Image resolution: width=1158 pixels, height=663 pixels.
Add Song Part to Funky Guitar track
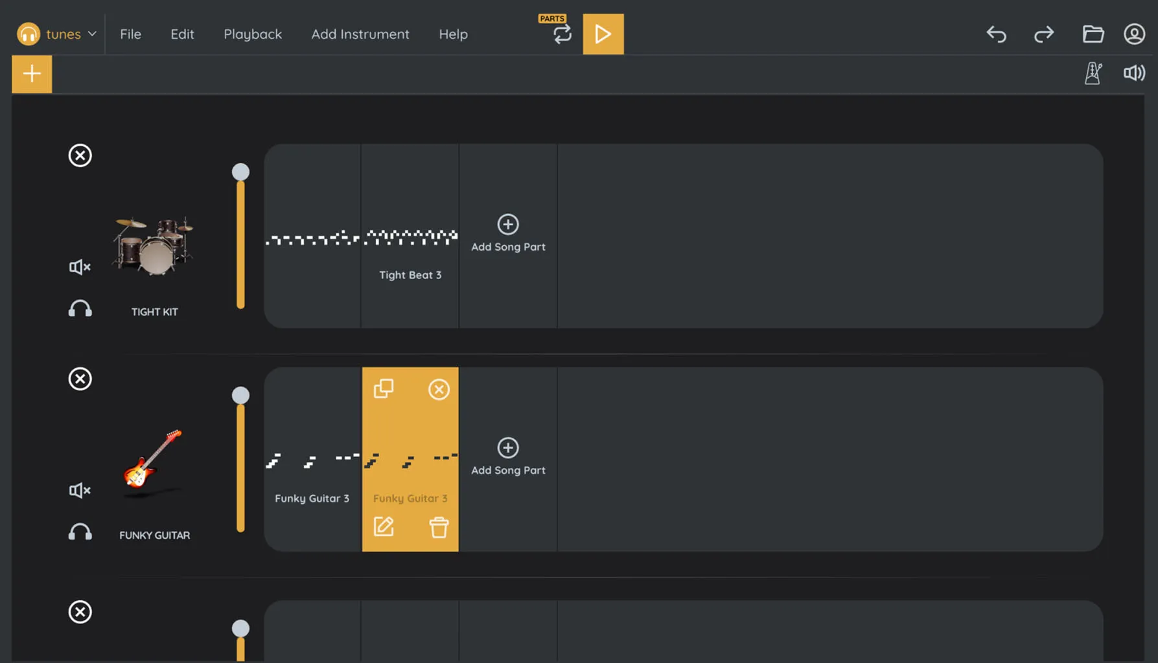508,457
